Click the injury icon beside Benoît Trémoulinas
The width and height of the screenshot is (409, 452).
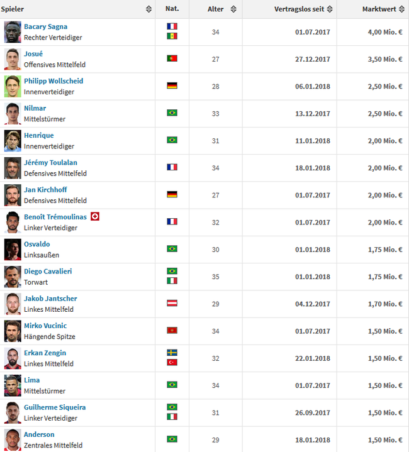pyautogui.click(x=95, y=216)
